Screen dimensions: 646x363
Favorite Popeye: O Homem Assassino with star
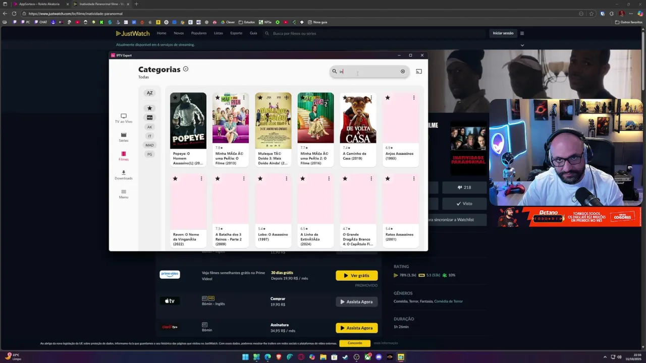click(175, 98)
